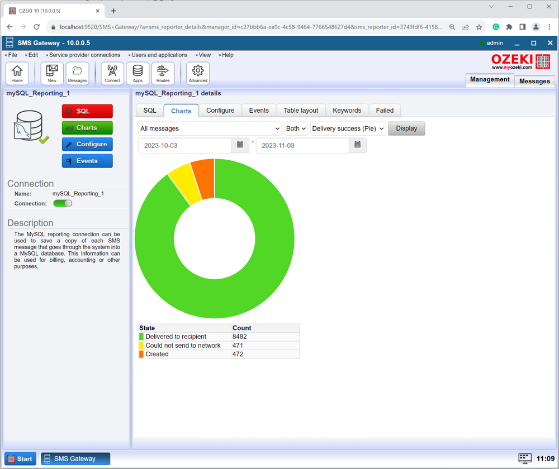This screenshot has width=559, height=469.
Task: Navigate back in the browser
Action: 10,27
